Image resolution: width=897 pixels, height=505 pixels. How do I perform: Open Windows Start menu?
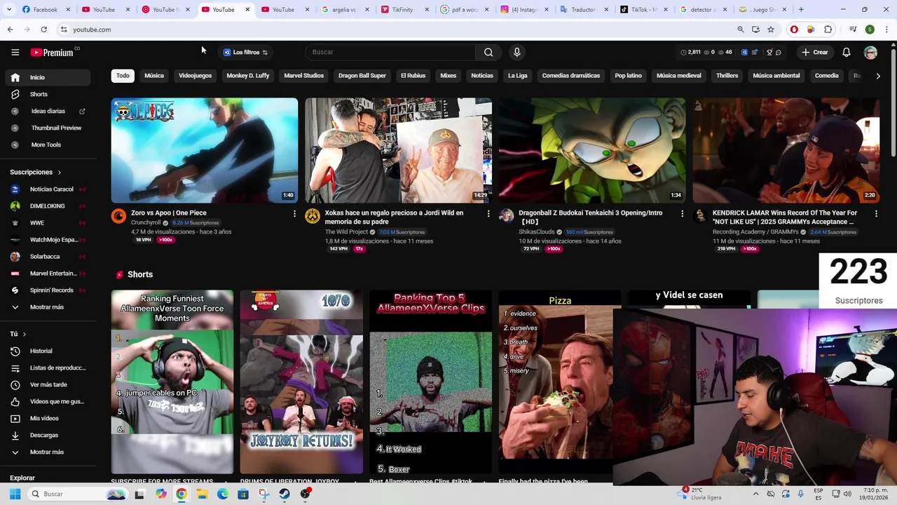click(15, 494)
